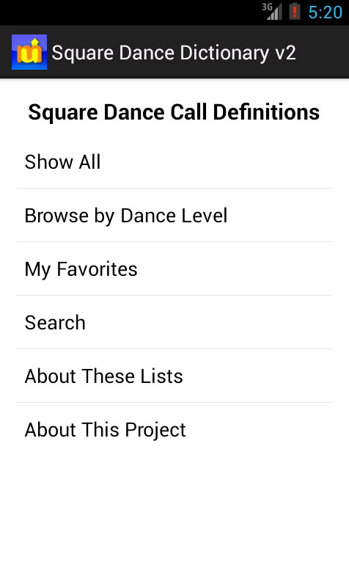
Task: Tap the low battery warning icon
Action: pos(294,12)
